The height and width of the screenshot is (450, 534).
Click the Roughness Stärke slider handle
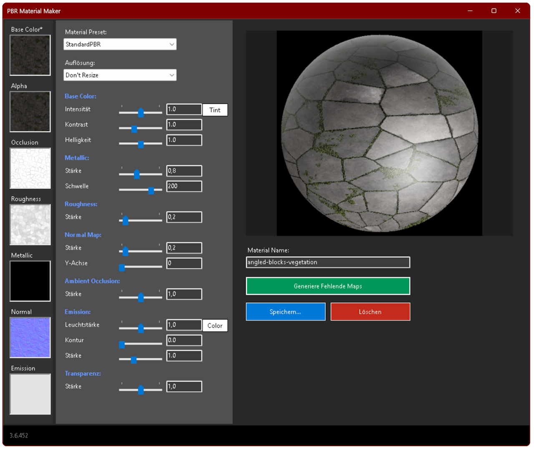tap(125, 221)
